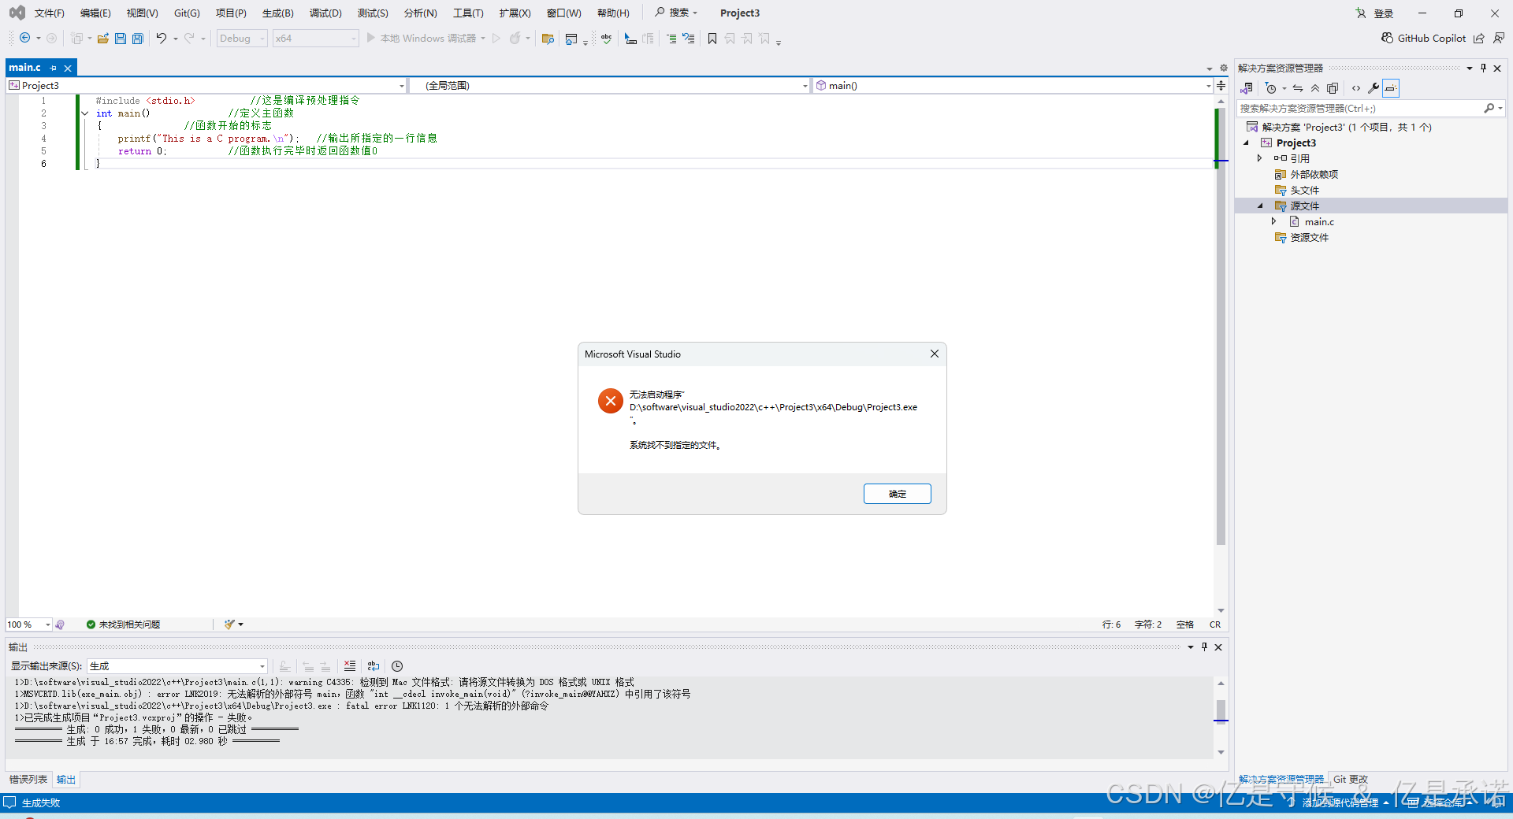1513x819 pixels.
Task: Open the 文件(F) menu
Action: (49, 13)
